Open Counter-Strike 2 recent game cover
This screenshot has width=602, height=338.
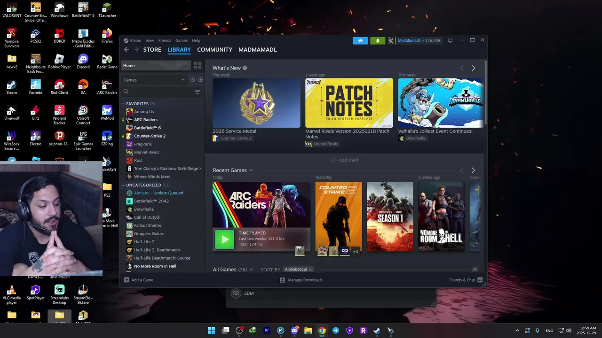click(339, 216)
